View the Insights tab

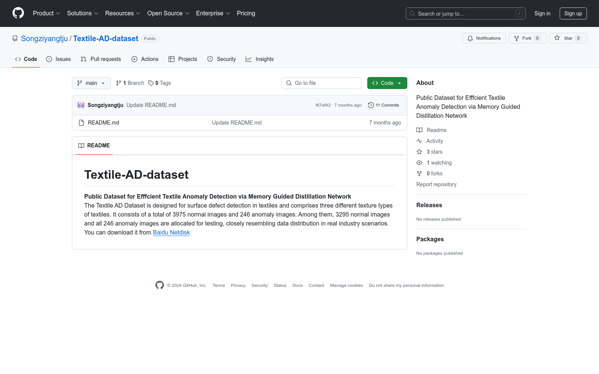[x=260, y=59]
